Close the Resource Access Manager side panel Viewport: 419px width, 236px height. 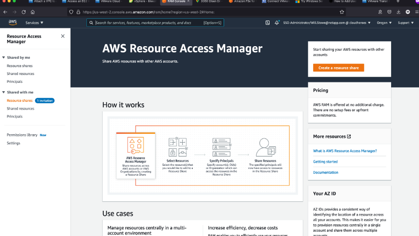pos(63,36)
